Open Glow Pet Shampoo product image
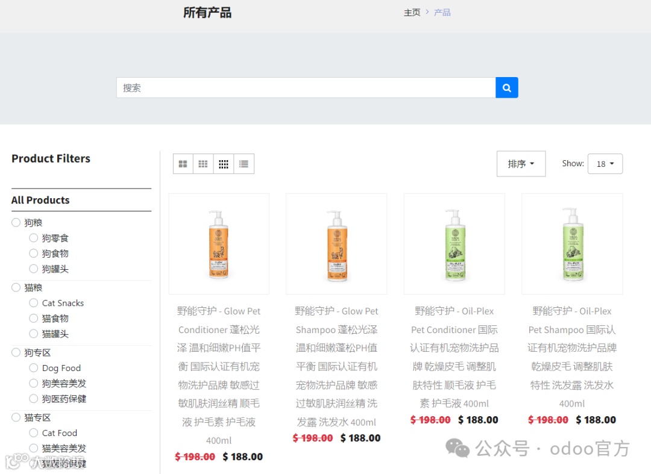This screenshot has height=474, width=651. pyautogui.click(x=336, y=244)
